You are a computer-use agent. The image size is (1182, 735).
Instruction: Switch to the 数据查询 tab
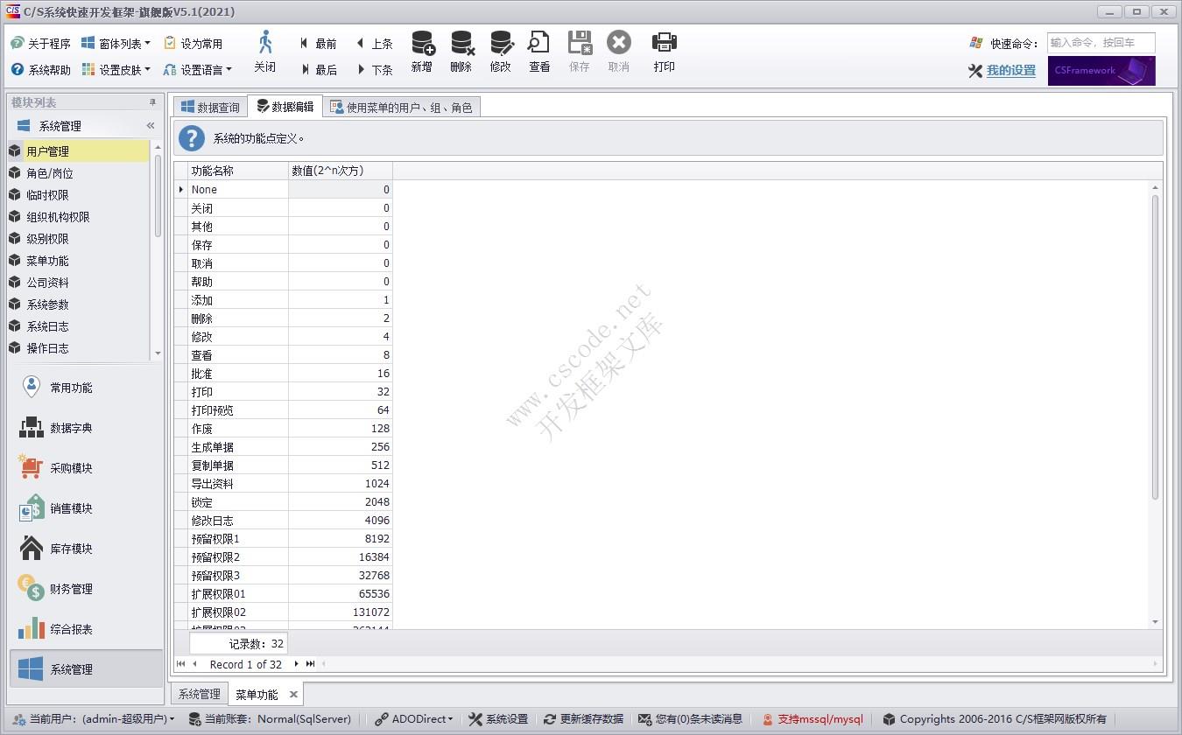pyautogui.click(x=210, y=108)
